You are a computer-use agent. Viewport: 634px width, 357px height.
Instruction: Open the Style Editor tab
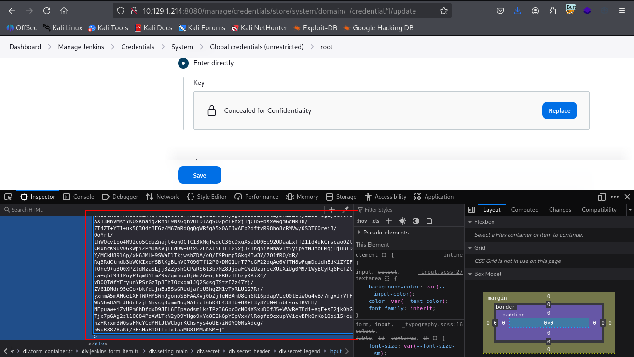tap(207, 197)
